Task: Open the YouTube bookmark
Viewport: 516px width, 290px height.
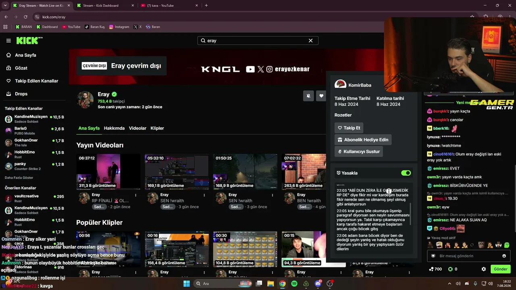Action: tap(71, 27)
